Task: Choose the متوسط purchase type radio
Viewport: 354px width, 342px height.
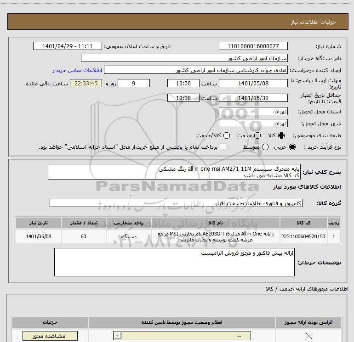Action: 265,147
